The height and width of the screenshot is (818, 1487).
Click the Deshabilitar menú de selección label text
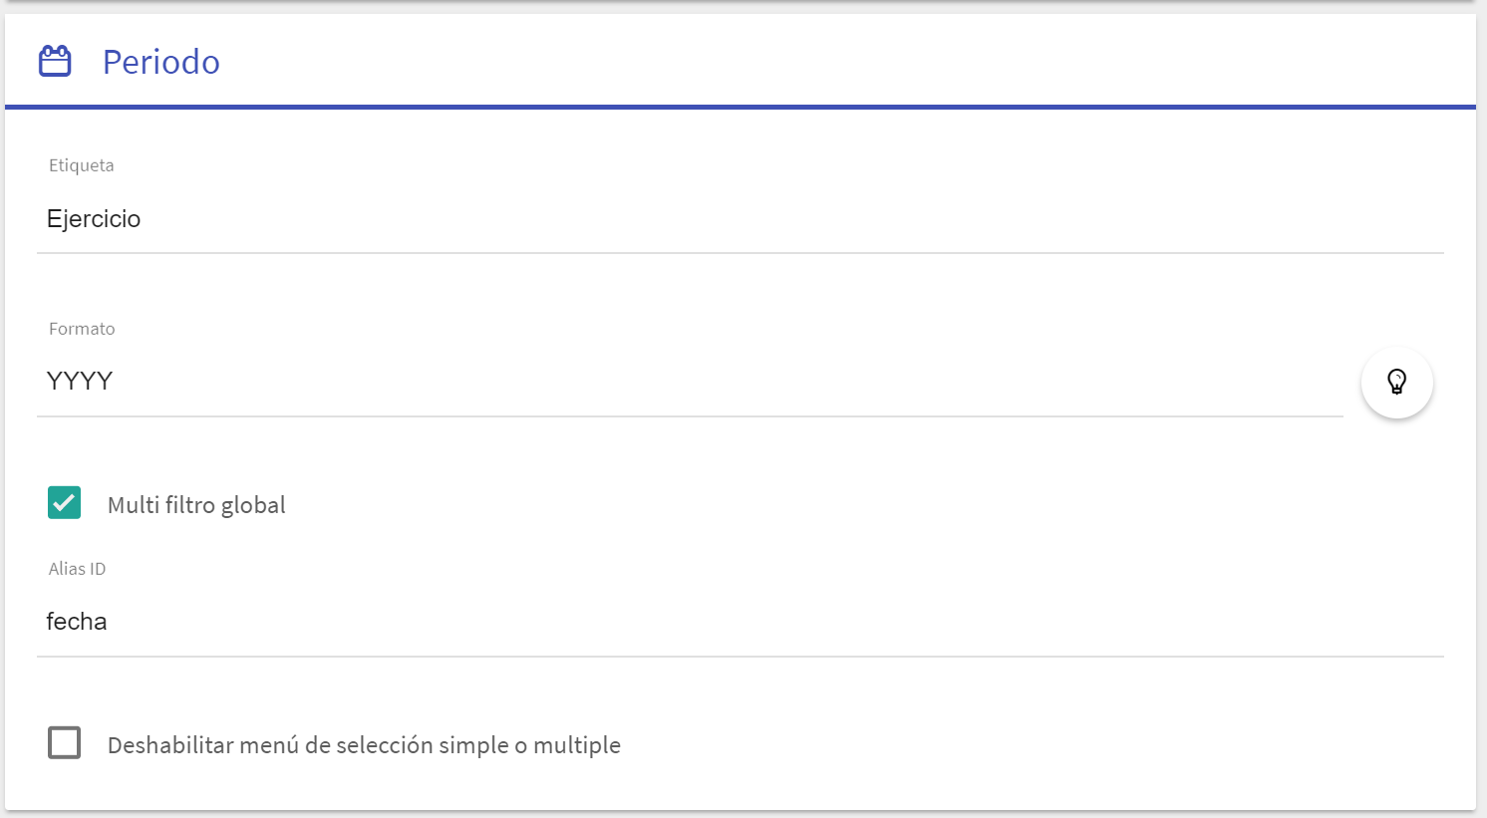click(x=364, y=745)
